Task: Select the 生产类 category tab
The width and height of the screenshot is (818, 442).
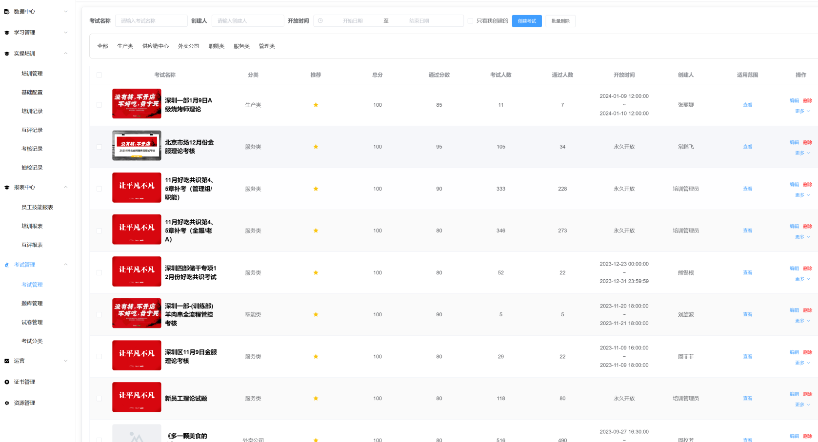Action: 125,46
